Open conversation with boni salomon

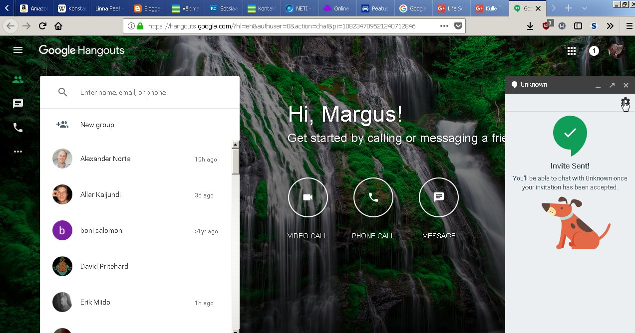coord(136,230)
